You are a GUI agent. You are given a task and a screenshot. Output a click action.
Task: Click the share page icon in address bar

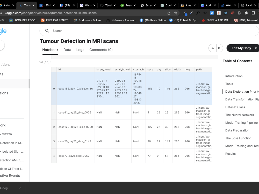(169, 13)
